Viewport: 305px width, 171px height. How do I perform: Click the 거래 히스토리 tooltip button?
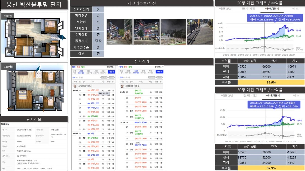pos(104,93)
